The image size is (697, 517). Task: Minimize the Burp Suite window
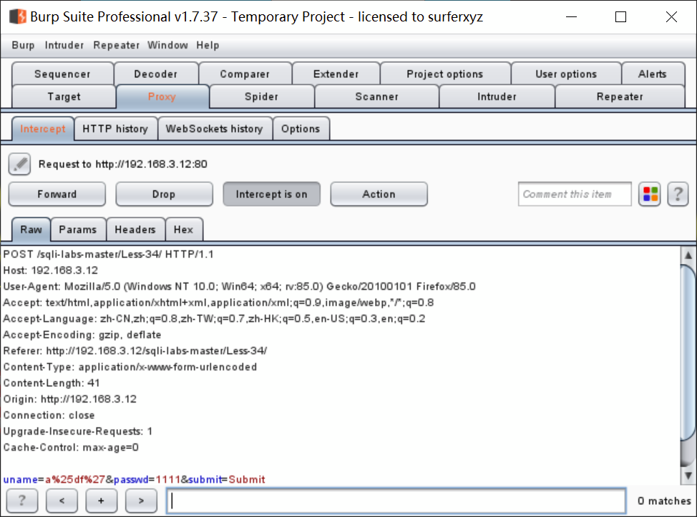pyautogui.click(x=571, y=17)
